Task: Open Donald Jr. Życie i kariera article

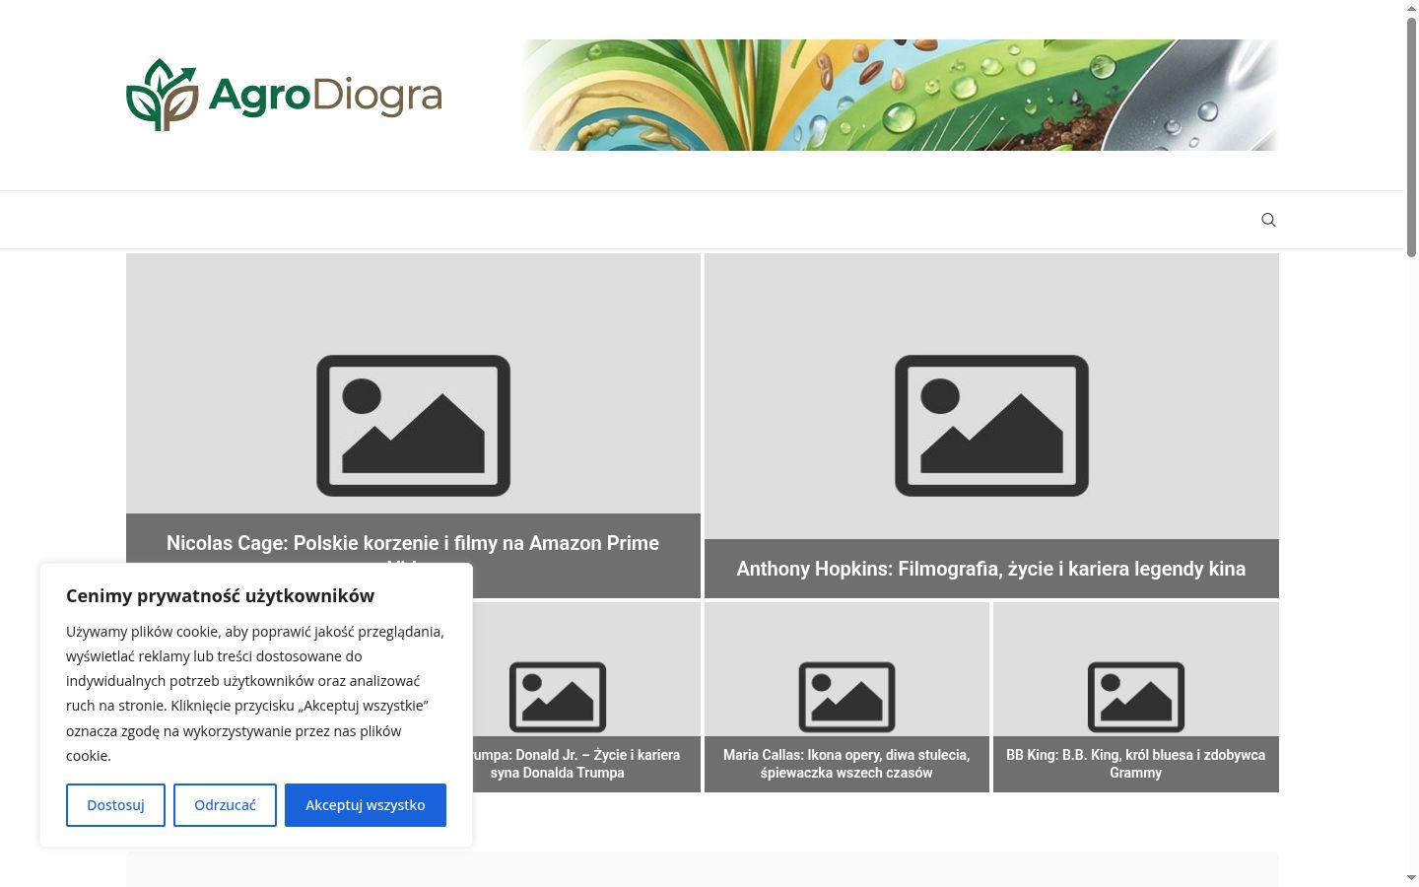Action: point(576,764)
